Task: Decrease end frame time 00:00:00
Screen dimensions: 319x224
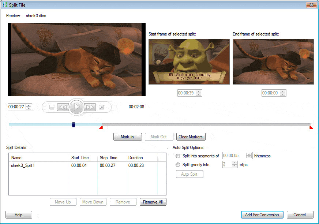Action: pyautogui.click(x=282, y=94)
